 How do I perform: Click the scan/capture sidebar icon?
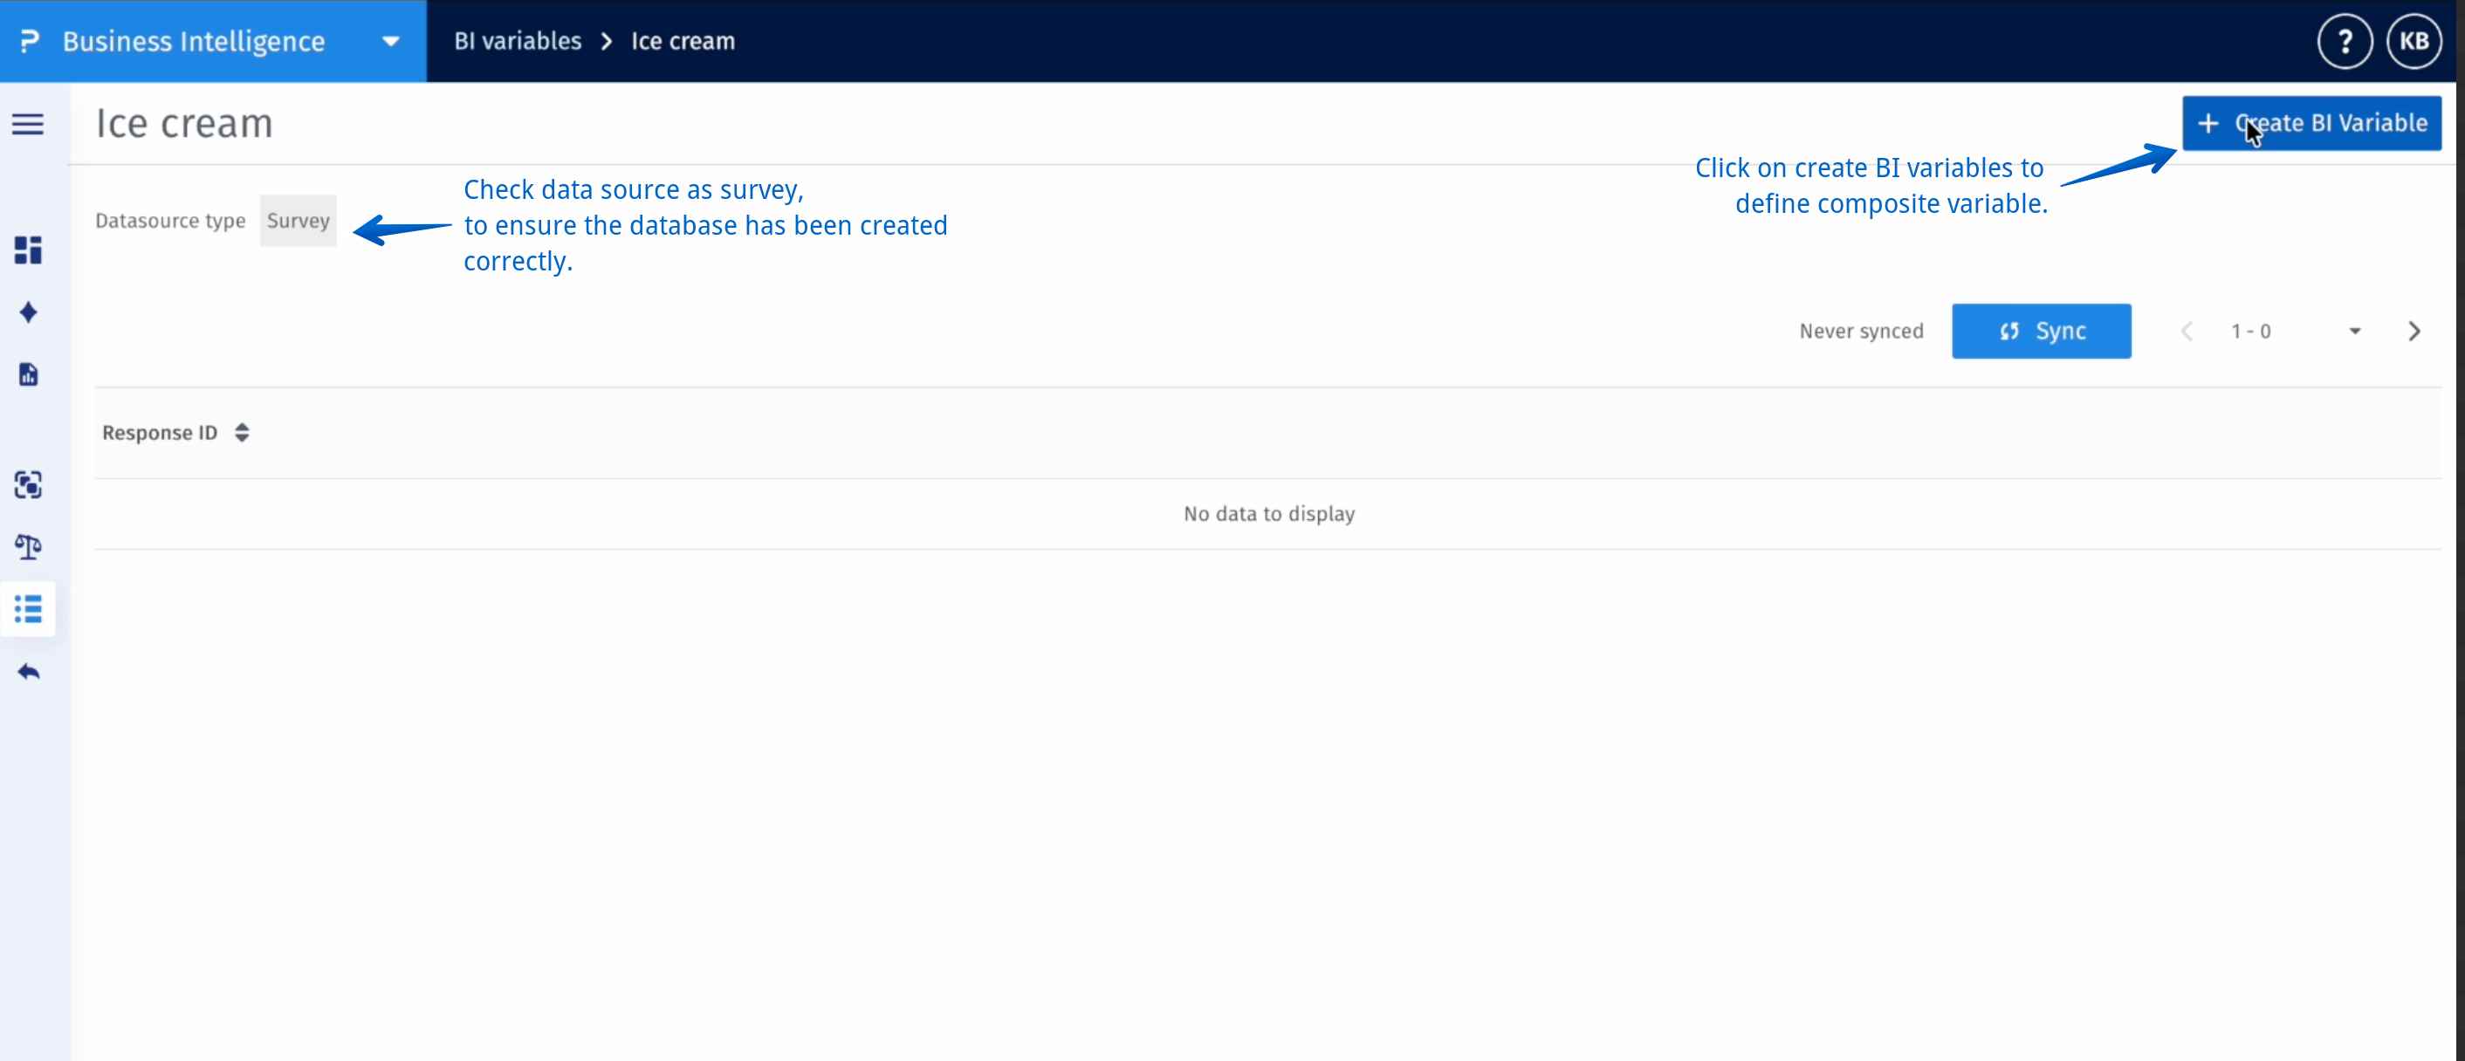coord(28,486)
